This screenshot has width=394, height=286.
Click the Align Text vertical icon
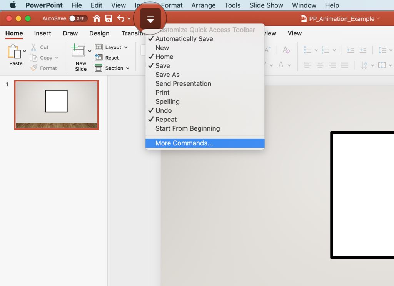(x=382, y=65)
